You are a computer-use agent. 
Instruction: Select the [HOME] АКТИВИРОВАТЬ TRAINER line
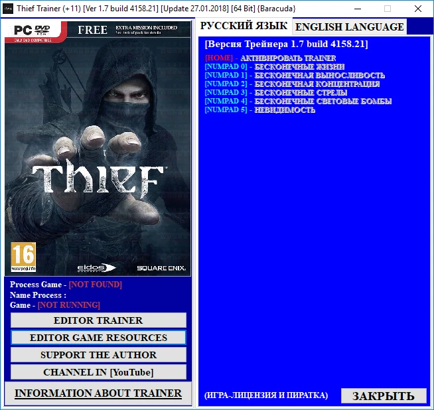coord(270,58)
